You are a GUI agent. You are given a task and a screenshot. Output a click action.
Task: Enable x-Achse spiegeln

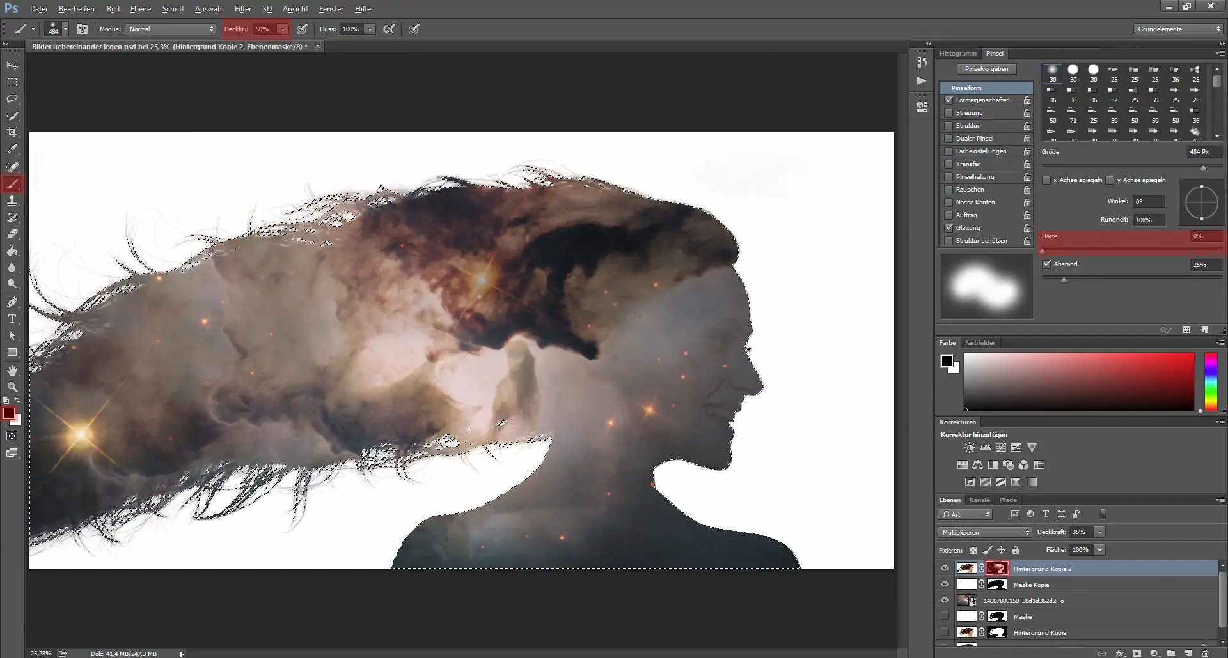[x=1047, y=180]
